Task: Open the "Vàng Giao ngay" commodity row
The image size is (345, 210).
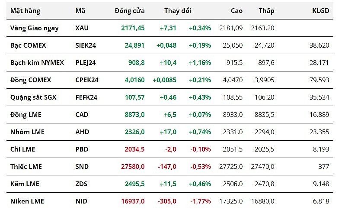Action: [35, 28]
